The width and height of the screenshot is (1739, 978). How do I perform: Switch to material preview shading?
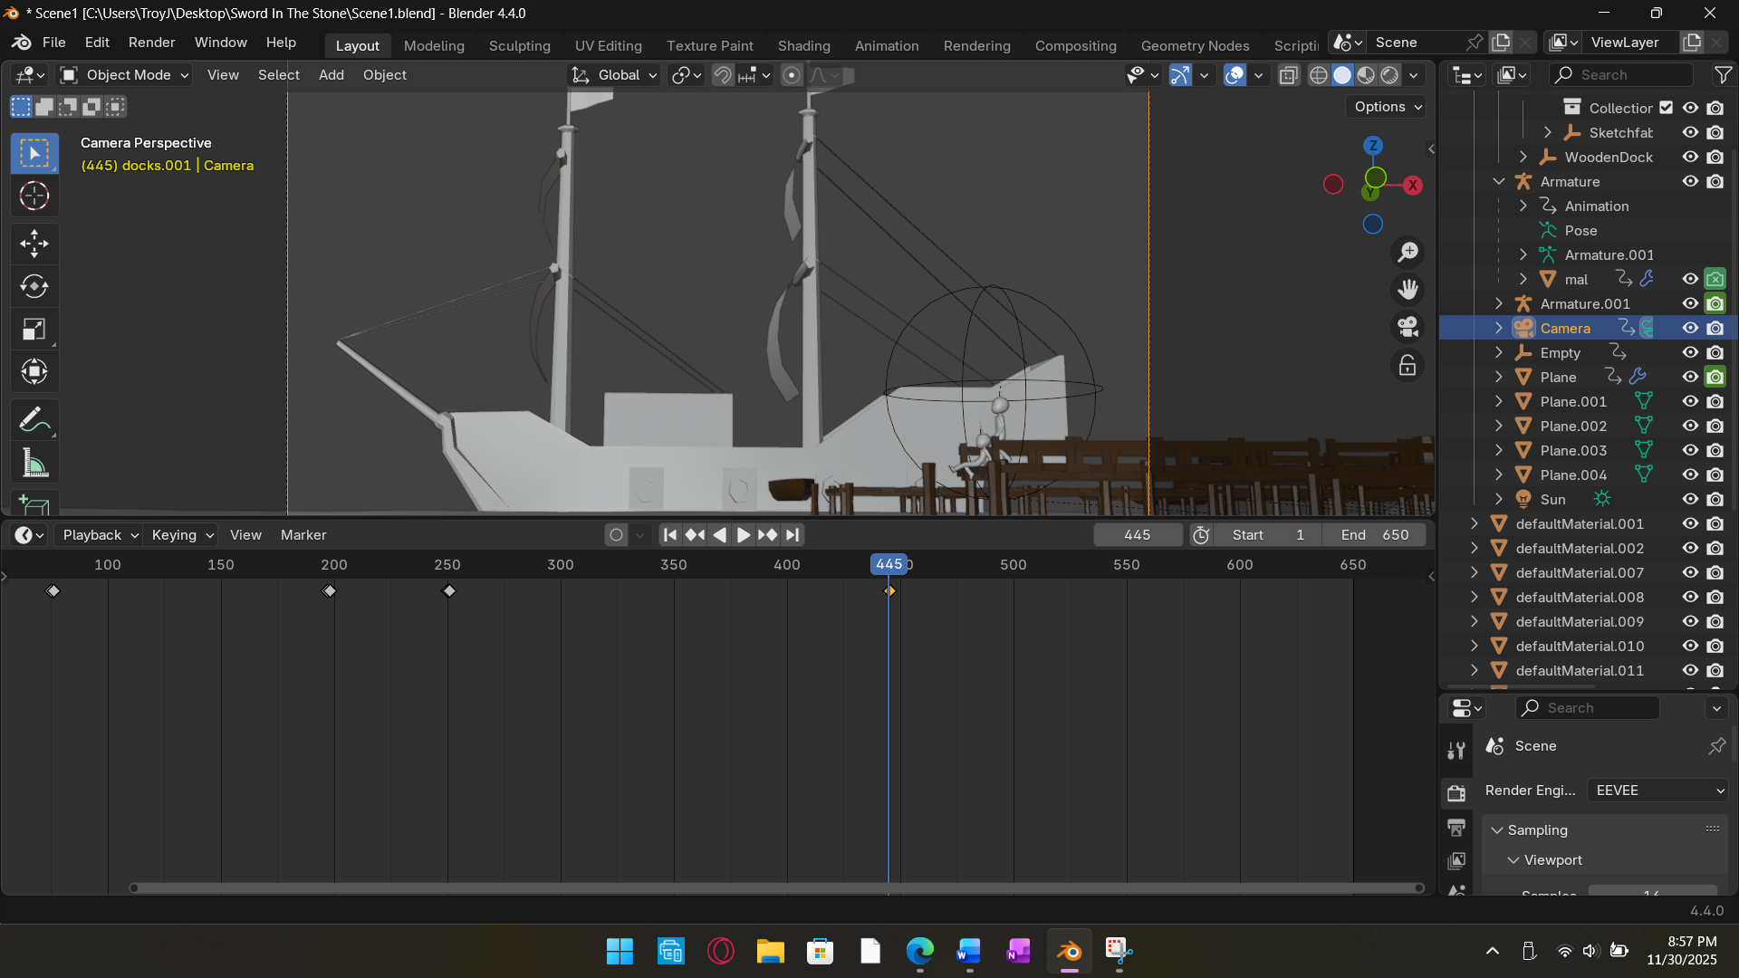[x=1366, y=75]
